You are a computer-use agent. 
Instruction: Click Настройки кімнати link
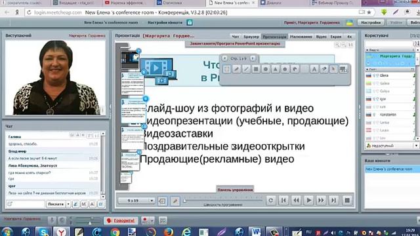165,22
